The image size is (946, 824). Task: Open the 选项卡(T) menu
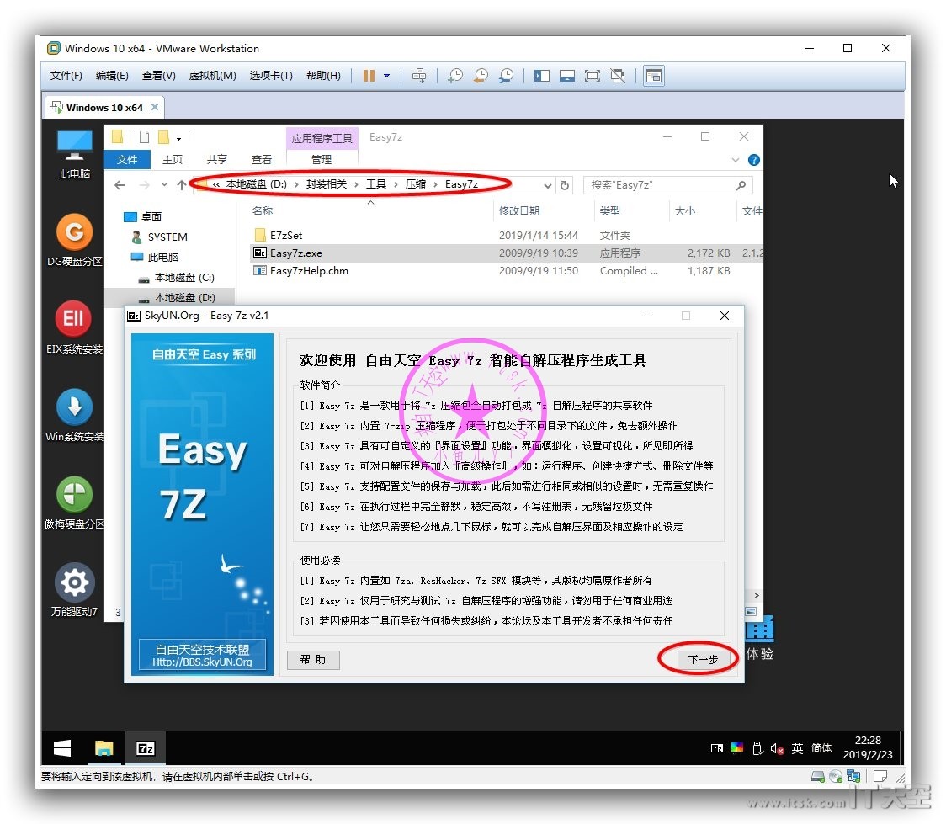tap(271, 76)
